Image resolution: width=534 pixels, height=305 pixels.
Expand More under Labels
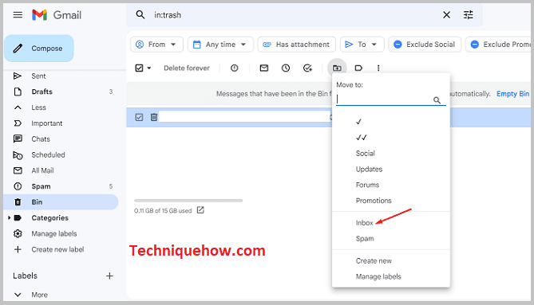[x=39, y=295]
